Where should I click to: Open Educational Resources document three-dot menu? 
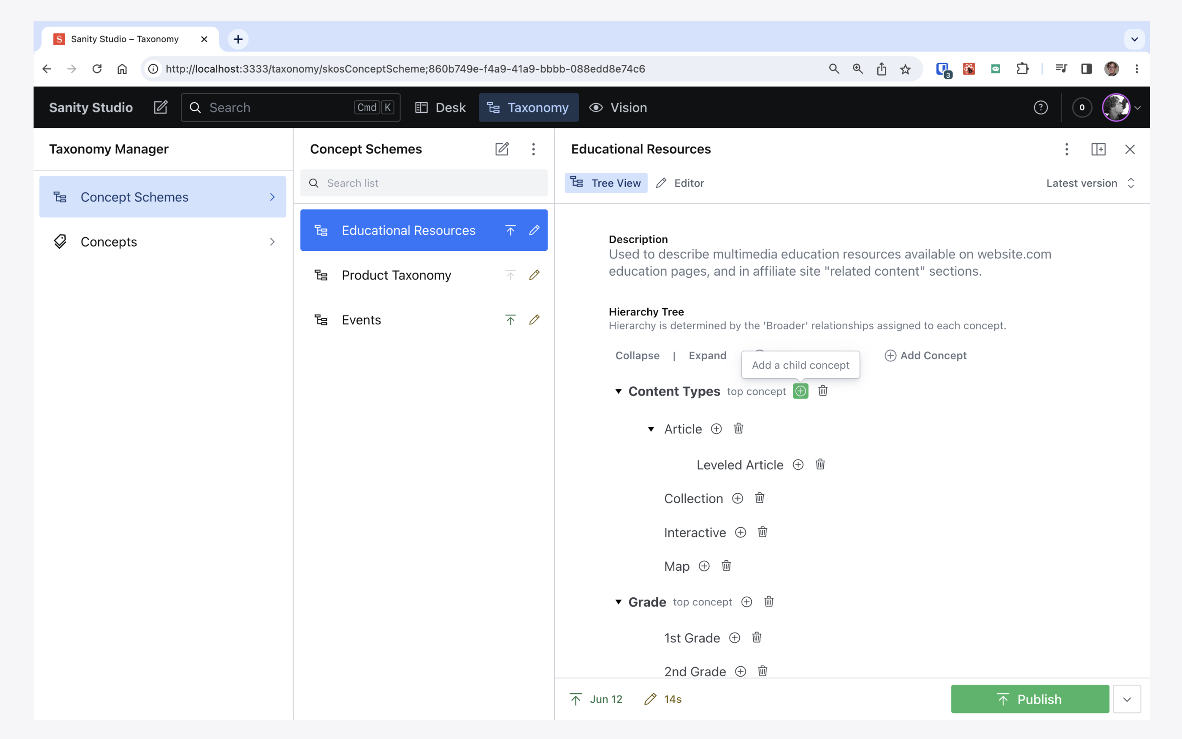coord(1067,149)
